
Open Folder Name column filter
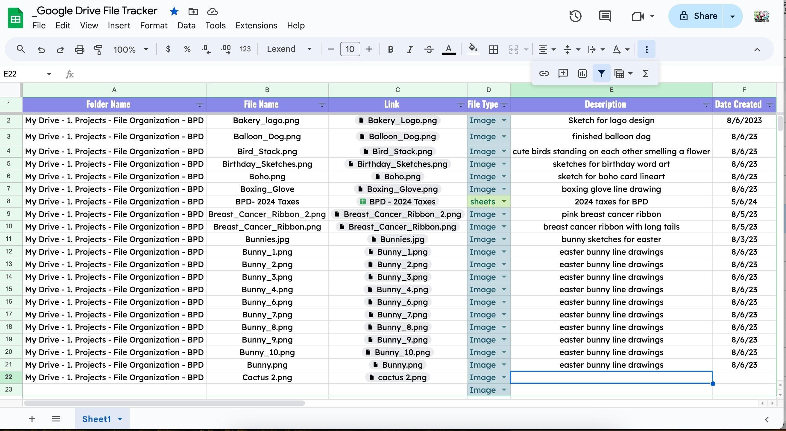[x=200, y=105]
